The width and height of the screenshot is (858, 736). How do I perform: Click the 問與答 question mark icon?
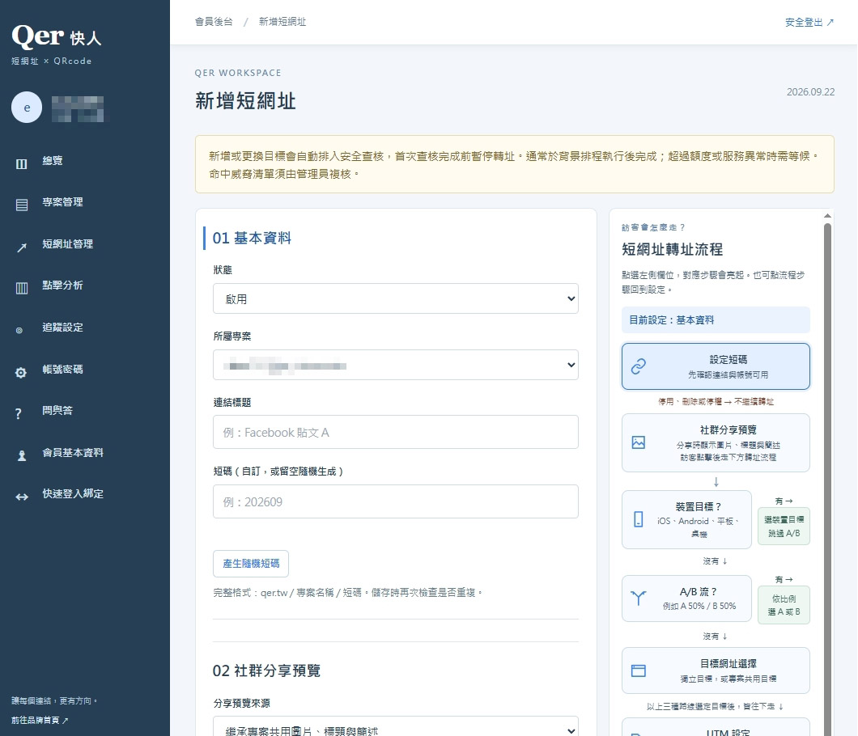[19, 414]
